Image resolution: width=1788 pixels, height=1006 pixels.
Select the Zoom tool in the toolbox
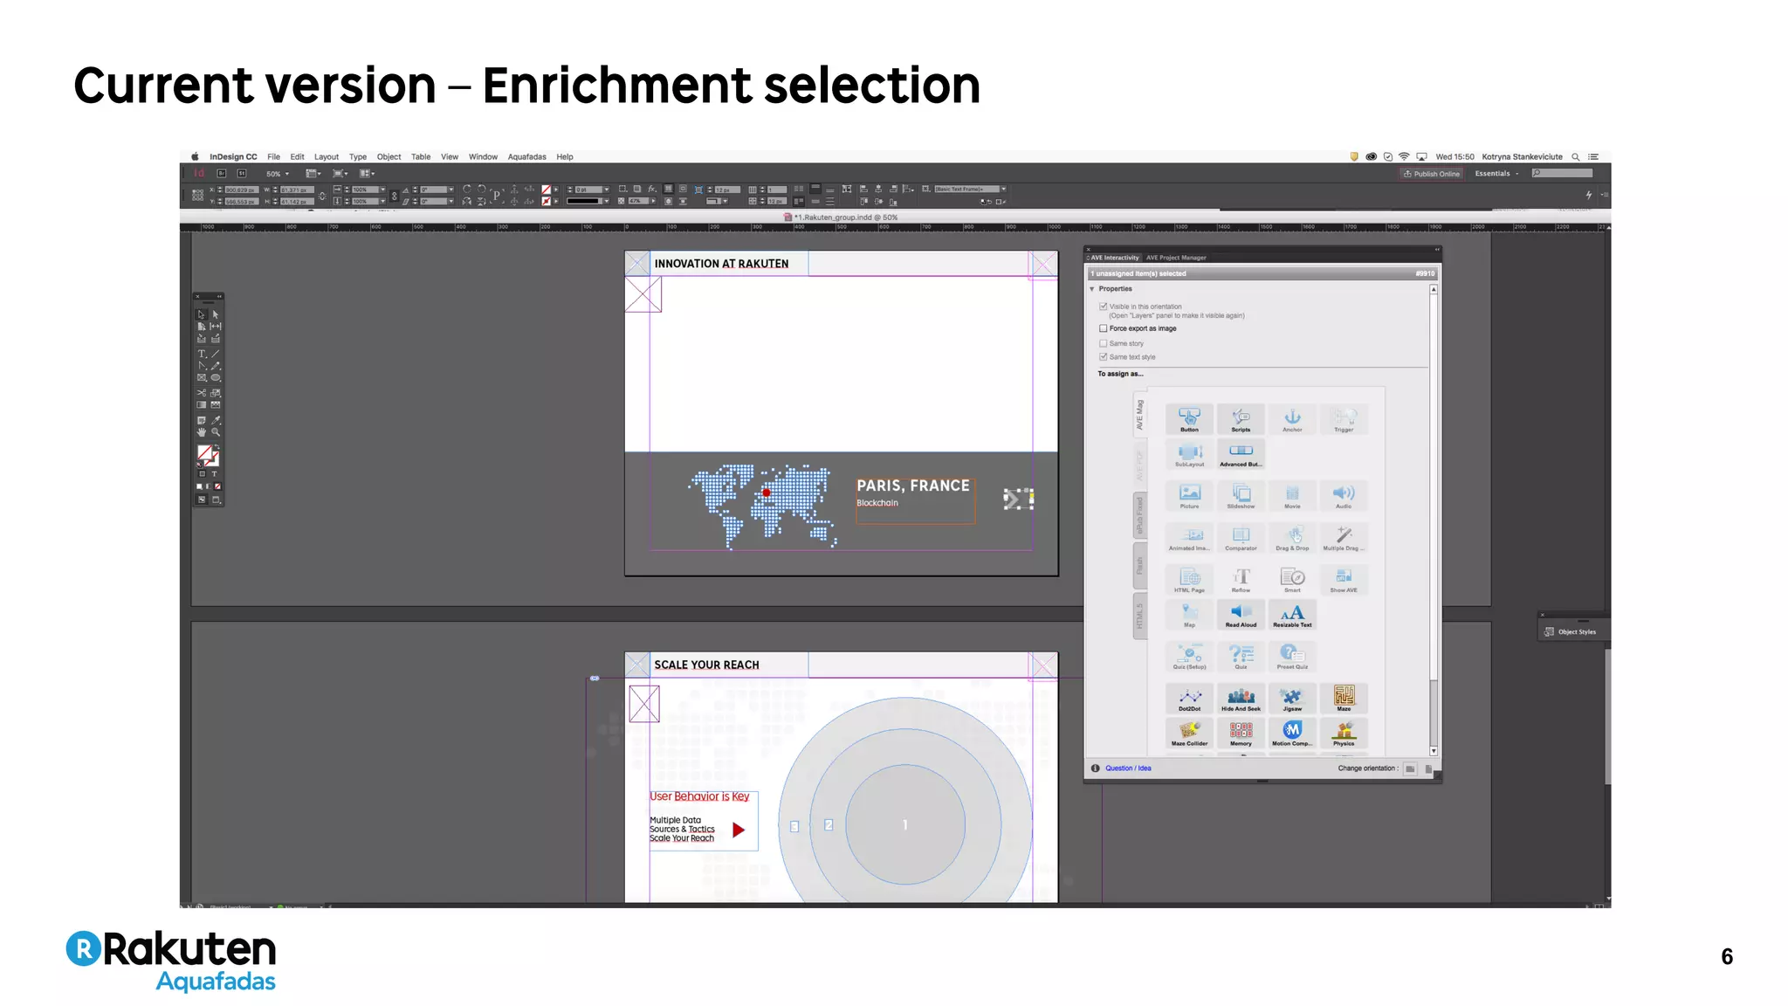point(216,431)
